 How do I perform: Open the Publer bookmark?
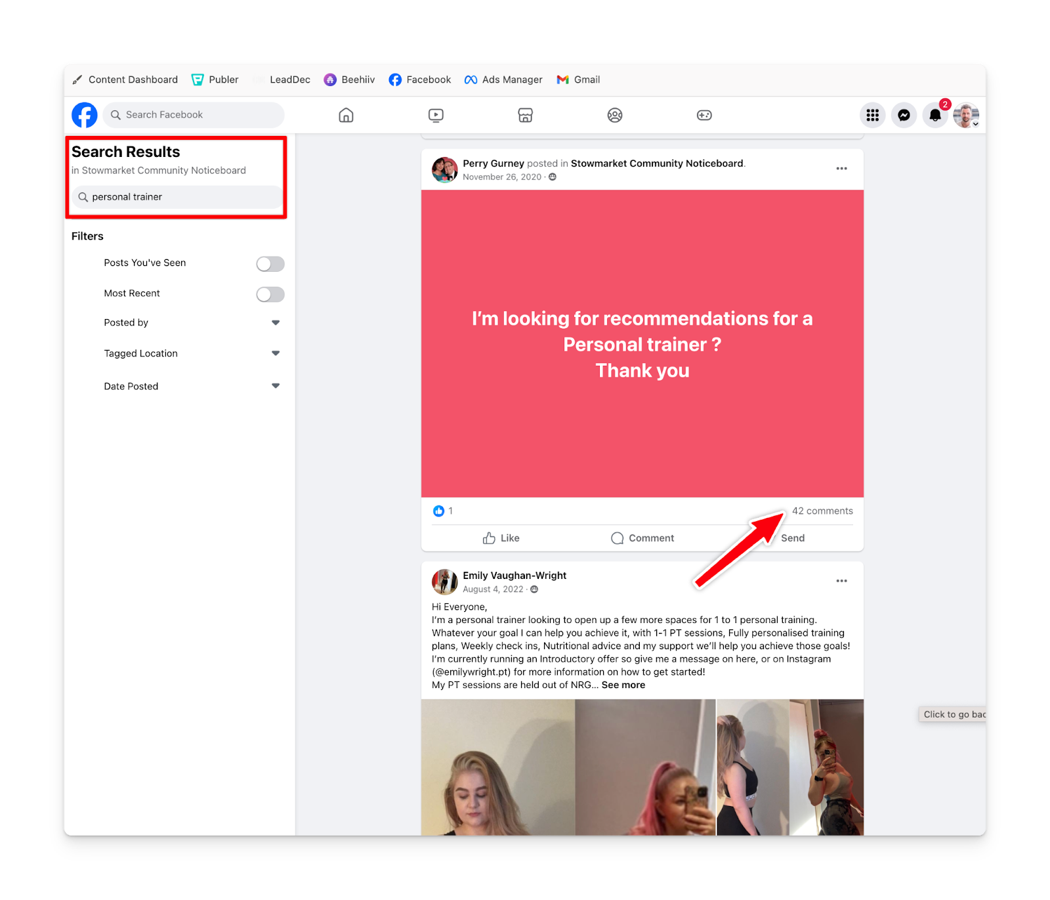215,79
